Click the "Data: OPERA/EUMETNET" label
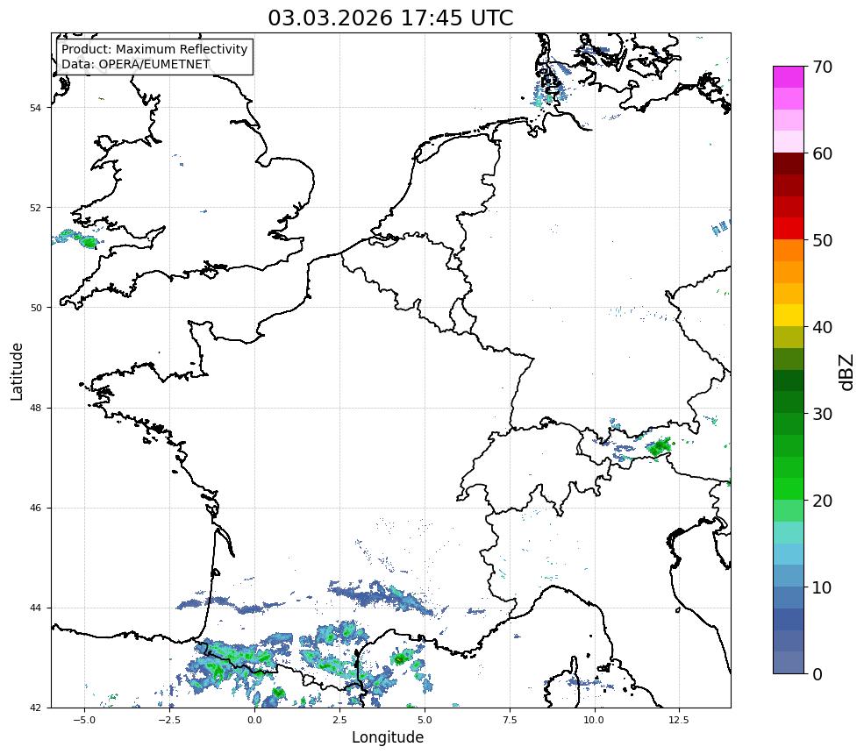Screen dimensions: 864x754 136,64
